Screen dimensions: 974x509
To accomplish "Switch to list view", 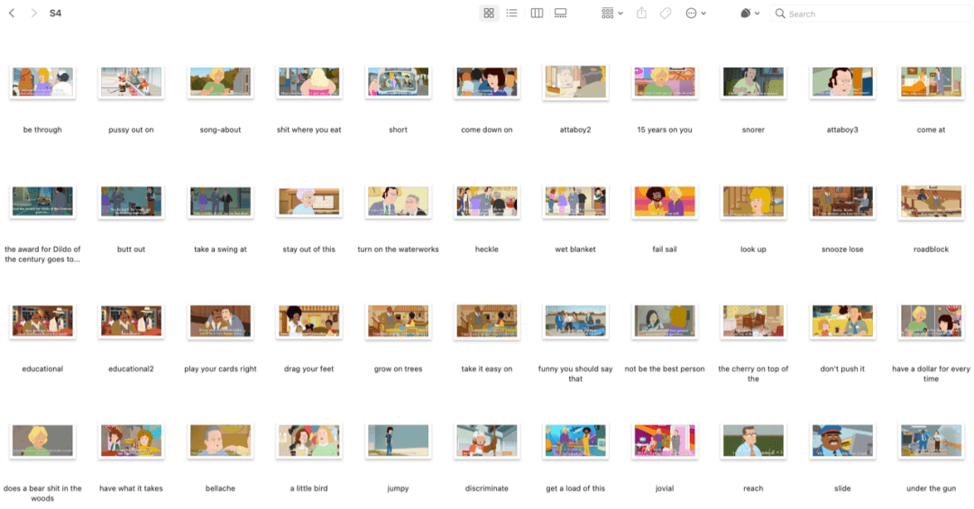I will coord(512,13).
